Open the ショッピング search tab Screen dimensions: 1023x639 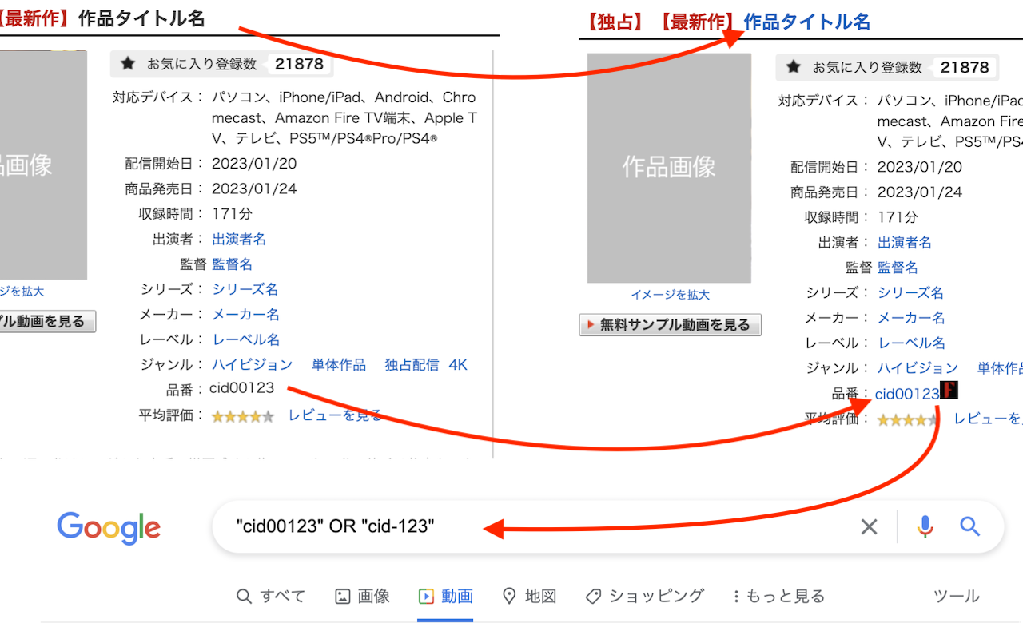click(644, 596)
